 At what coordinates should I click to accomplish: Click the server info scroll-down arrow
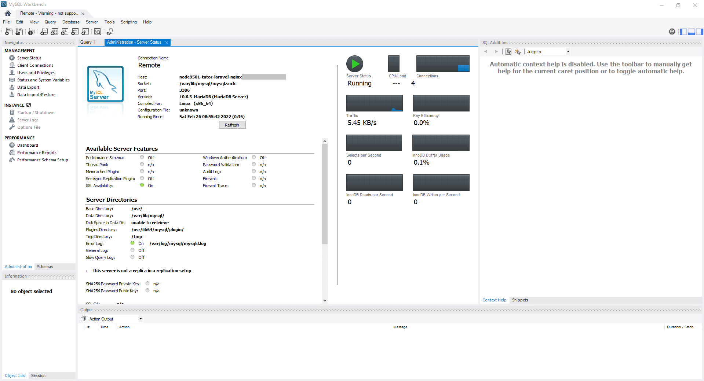[x=325, y=300]
